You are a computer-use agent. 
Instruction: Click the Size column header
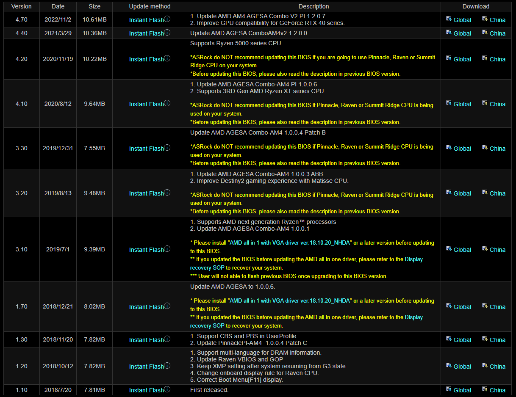(x=94, y=6)
